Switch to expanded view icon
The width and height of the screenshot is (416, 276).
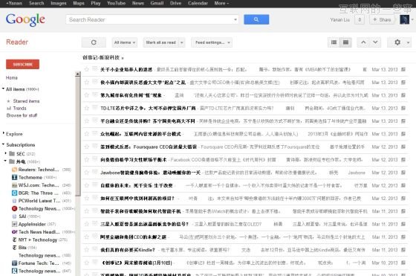pyautogui.click(x=345, y=42)
